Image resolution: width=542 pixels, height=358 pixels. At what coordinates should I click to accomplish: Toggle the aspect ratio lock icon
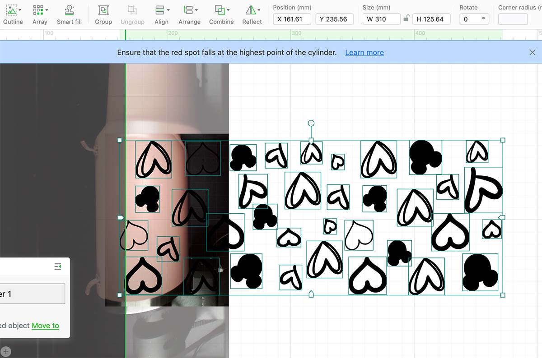(406, 18)
